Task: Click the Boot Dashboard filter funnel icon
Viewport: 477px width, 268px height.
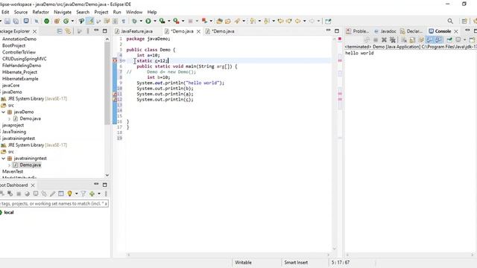Action: click(83, 194)
